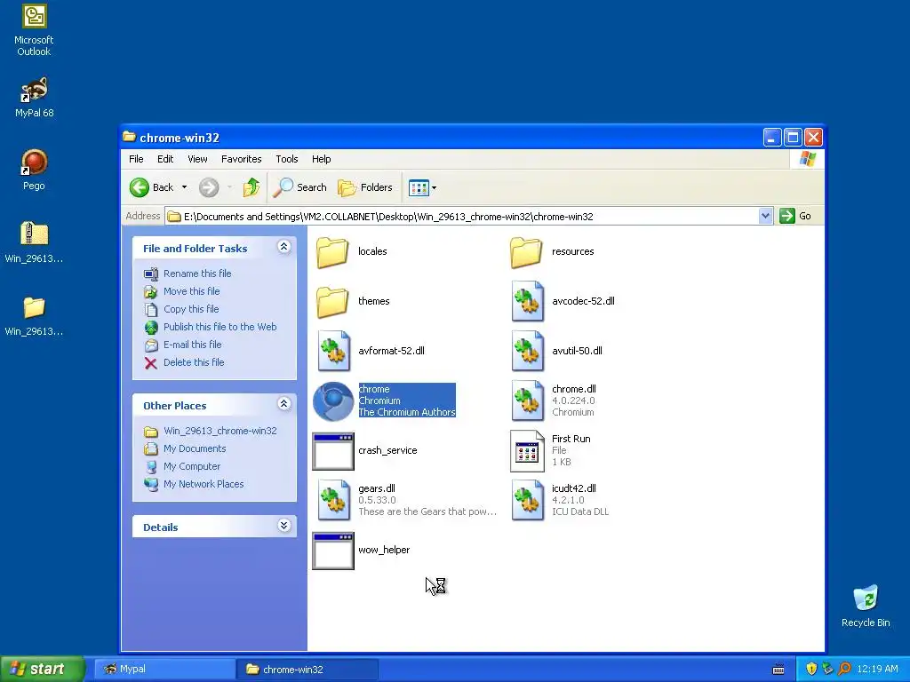Collapse the Other Places panel
The width and height of the screenshot is (910, 682).
click(x=283, y=404)
